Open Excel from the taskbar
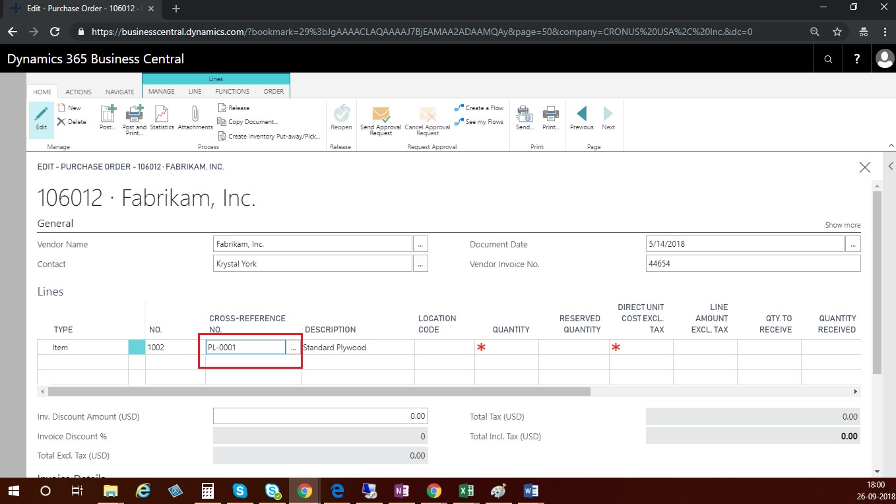 [x=466, y=491]
